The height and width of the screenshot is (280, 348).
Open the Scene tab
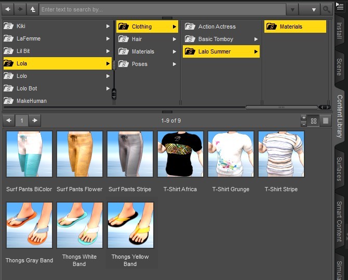tap(340, 67)
